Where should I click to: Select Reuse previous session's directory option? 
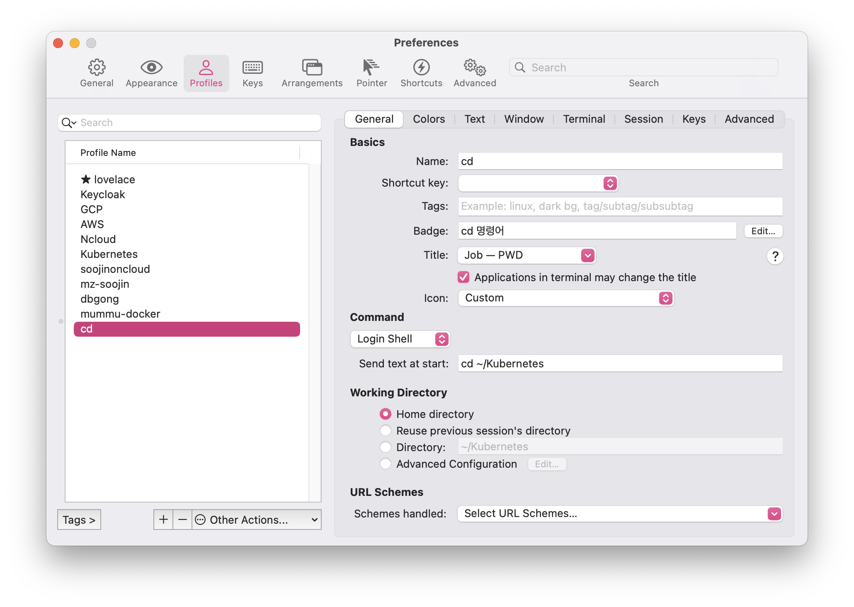(x=386, y=430)
